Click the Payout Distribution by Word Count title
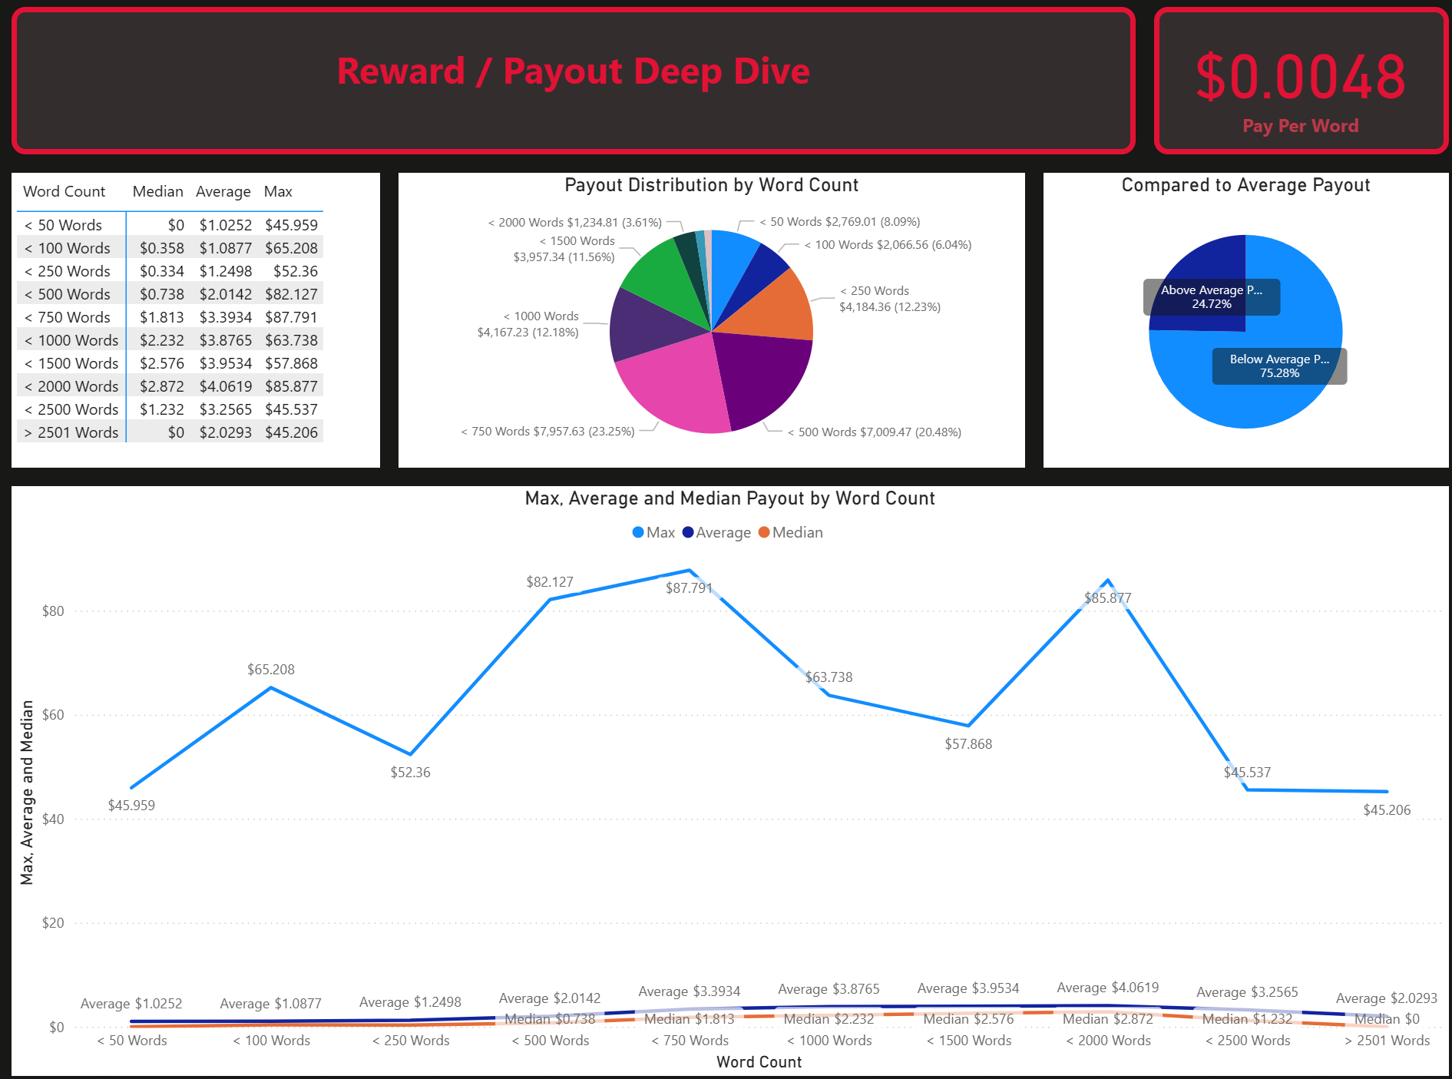Viewport: 1452px width, 1079px height. click(x=712, y=185)
